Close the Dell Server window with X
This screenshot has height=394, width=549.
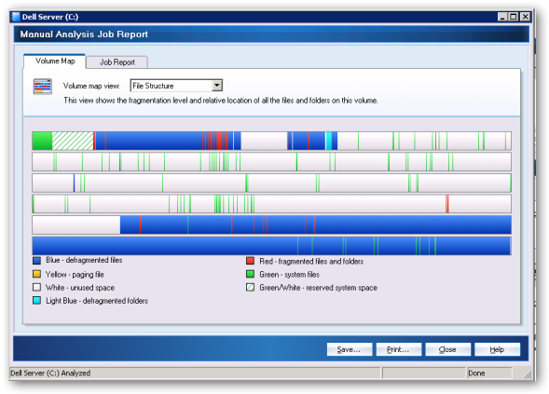[525, 17]
